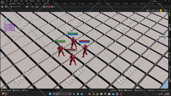Open File Explorer from the taskbar
The height and width of the screenshot is (96, 171).
(x=101, y=94)
